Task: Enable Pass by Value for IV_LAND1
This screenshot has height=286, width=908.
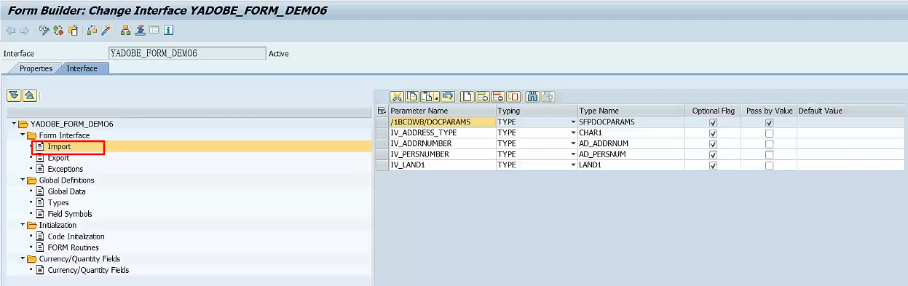Action: (769, 166)
